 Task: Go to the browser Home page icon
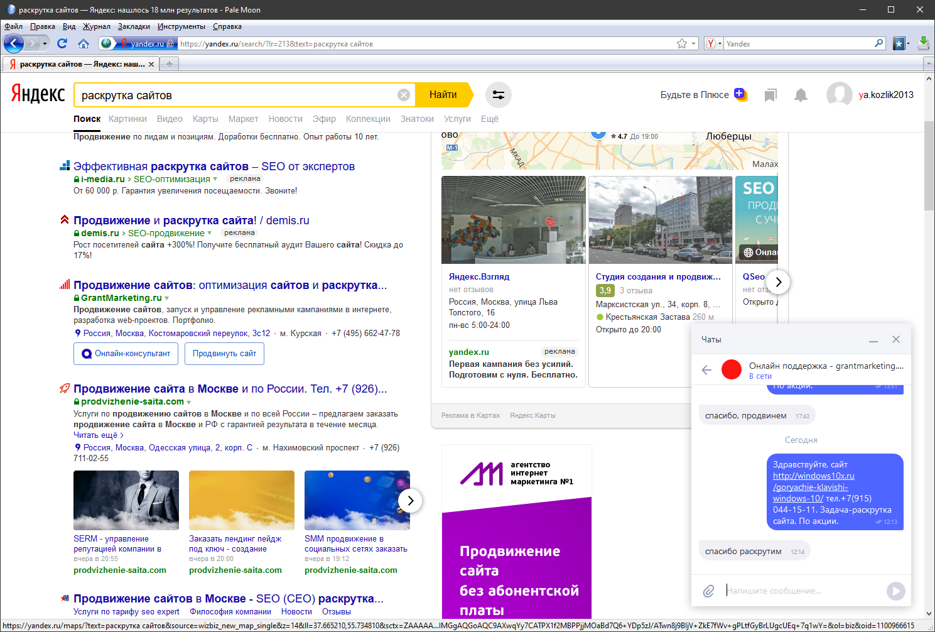pyautogui.click(x=84, y=43)
